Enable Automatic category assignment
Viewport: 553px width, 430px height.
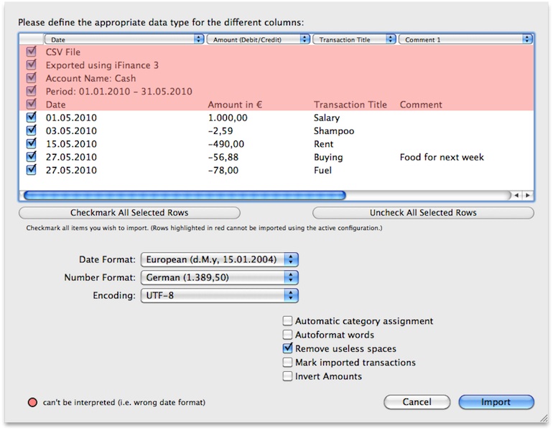(x=288, y=322)
